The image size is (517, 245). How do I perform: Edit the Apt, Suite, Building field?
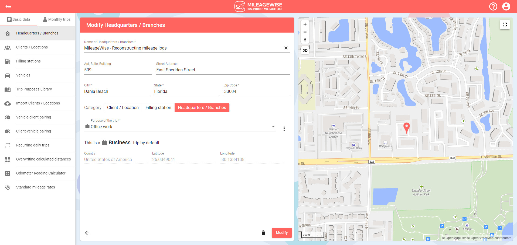click(118, 70)
